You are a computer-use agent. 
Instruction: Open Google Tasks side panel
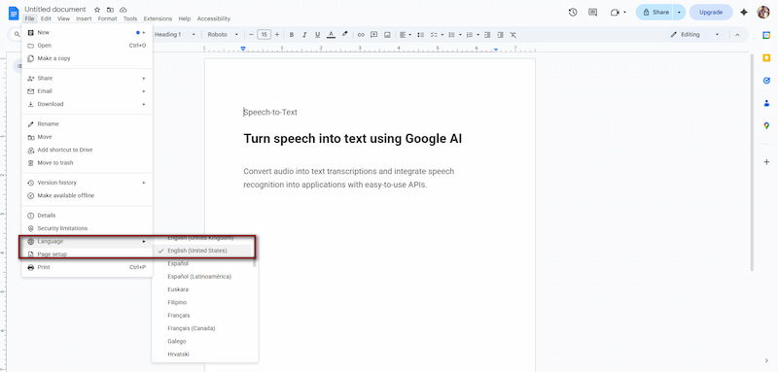tap(766, 81)
